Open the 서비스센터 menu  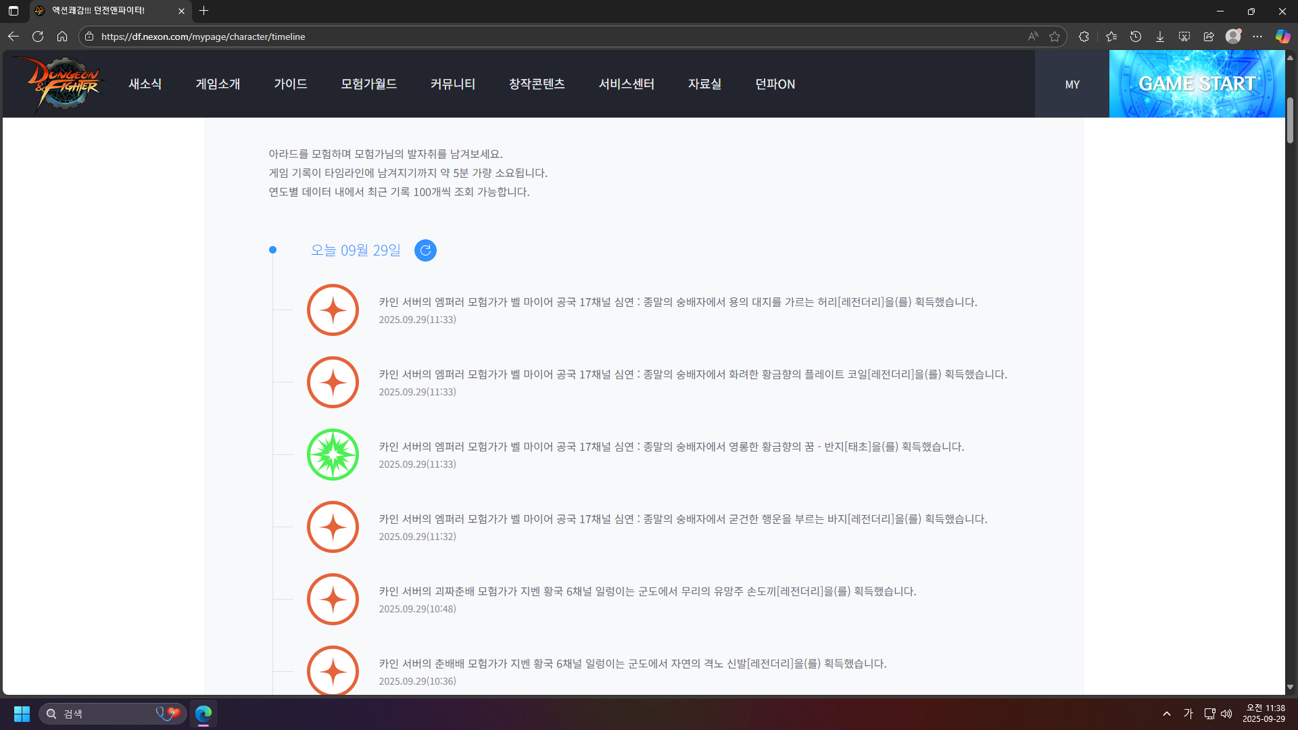tap(626, 84)
